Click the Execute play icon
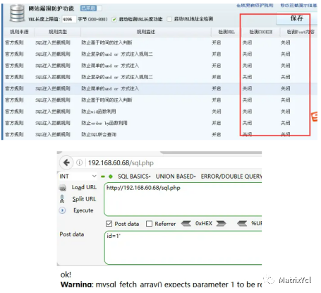Image resolution: width=321 pixels, height=293 pixels. coord(62,210)
